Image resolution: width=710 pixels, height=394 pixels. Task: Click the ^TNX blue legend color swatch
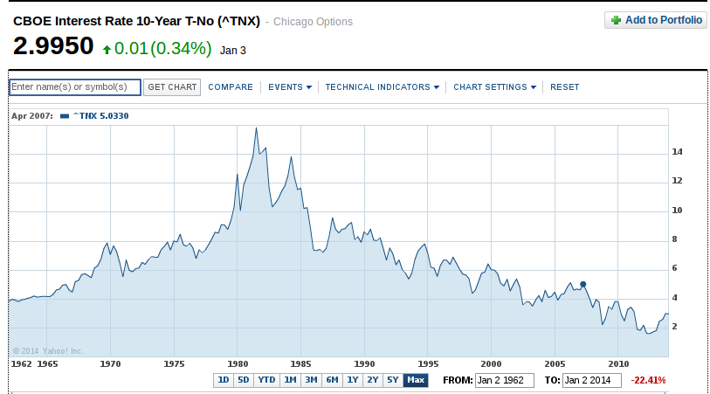65,116
